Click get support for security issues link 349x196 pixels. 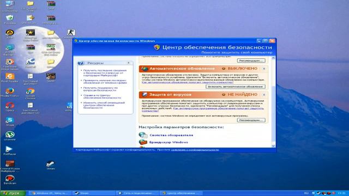(x=100, y=89)
